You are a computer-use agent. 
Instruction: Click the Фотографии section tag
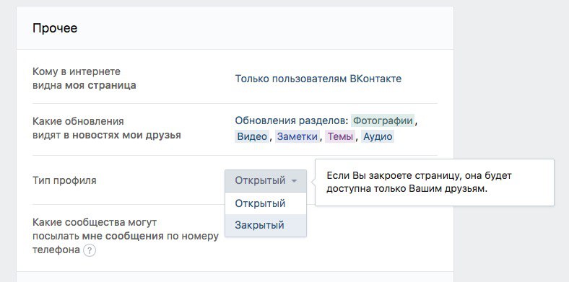pyautogui.click(x=383, y=120)
